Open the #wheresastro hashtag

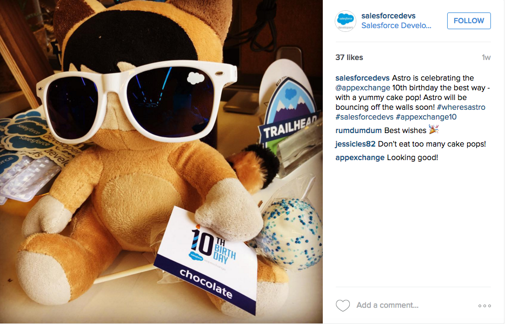click(x=461, y=107)
